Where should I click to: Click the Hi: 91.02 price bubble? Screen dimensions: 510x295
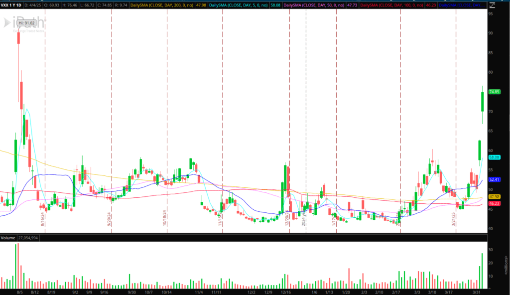[x=26, y=23]
